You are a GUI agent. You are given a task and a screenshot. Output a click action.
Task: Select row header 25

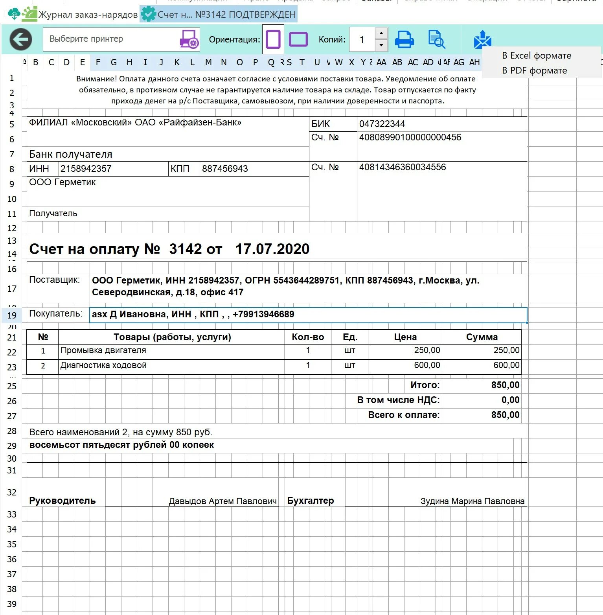(12, 386)
